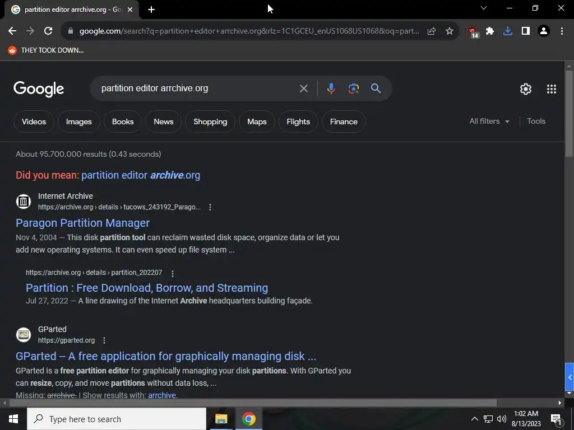The image size is (574, 430).
Task: Open the tab search chevron
Action: pos(484,8)
